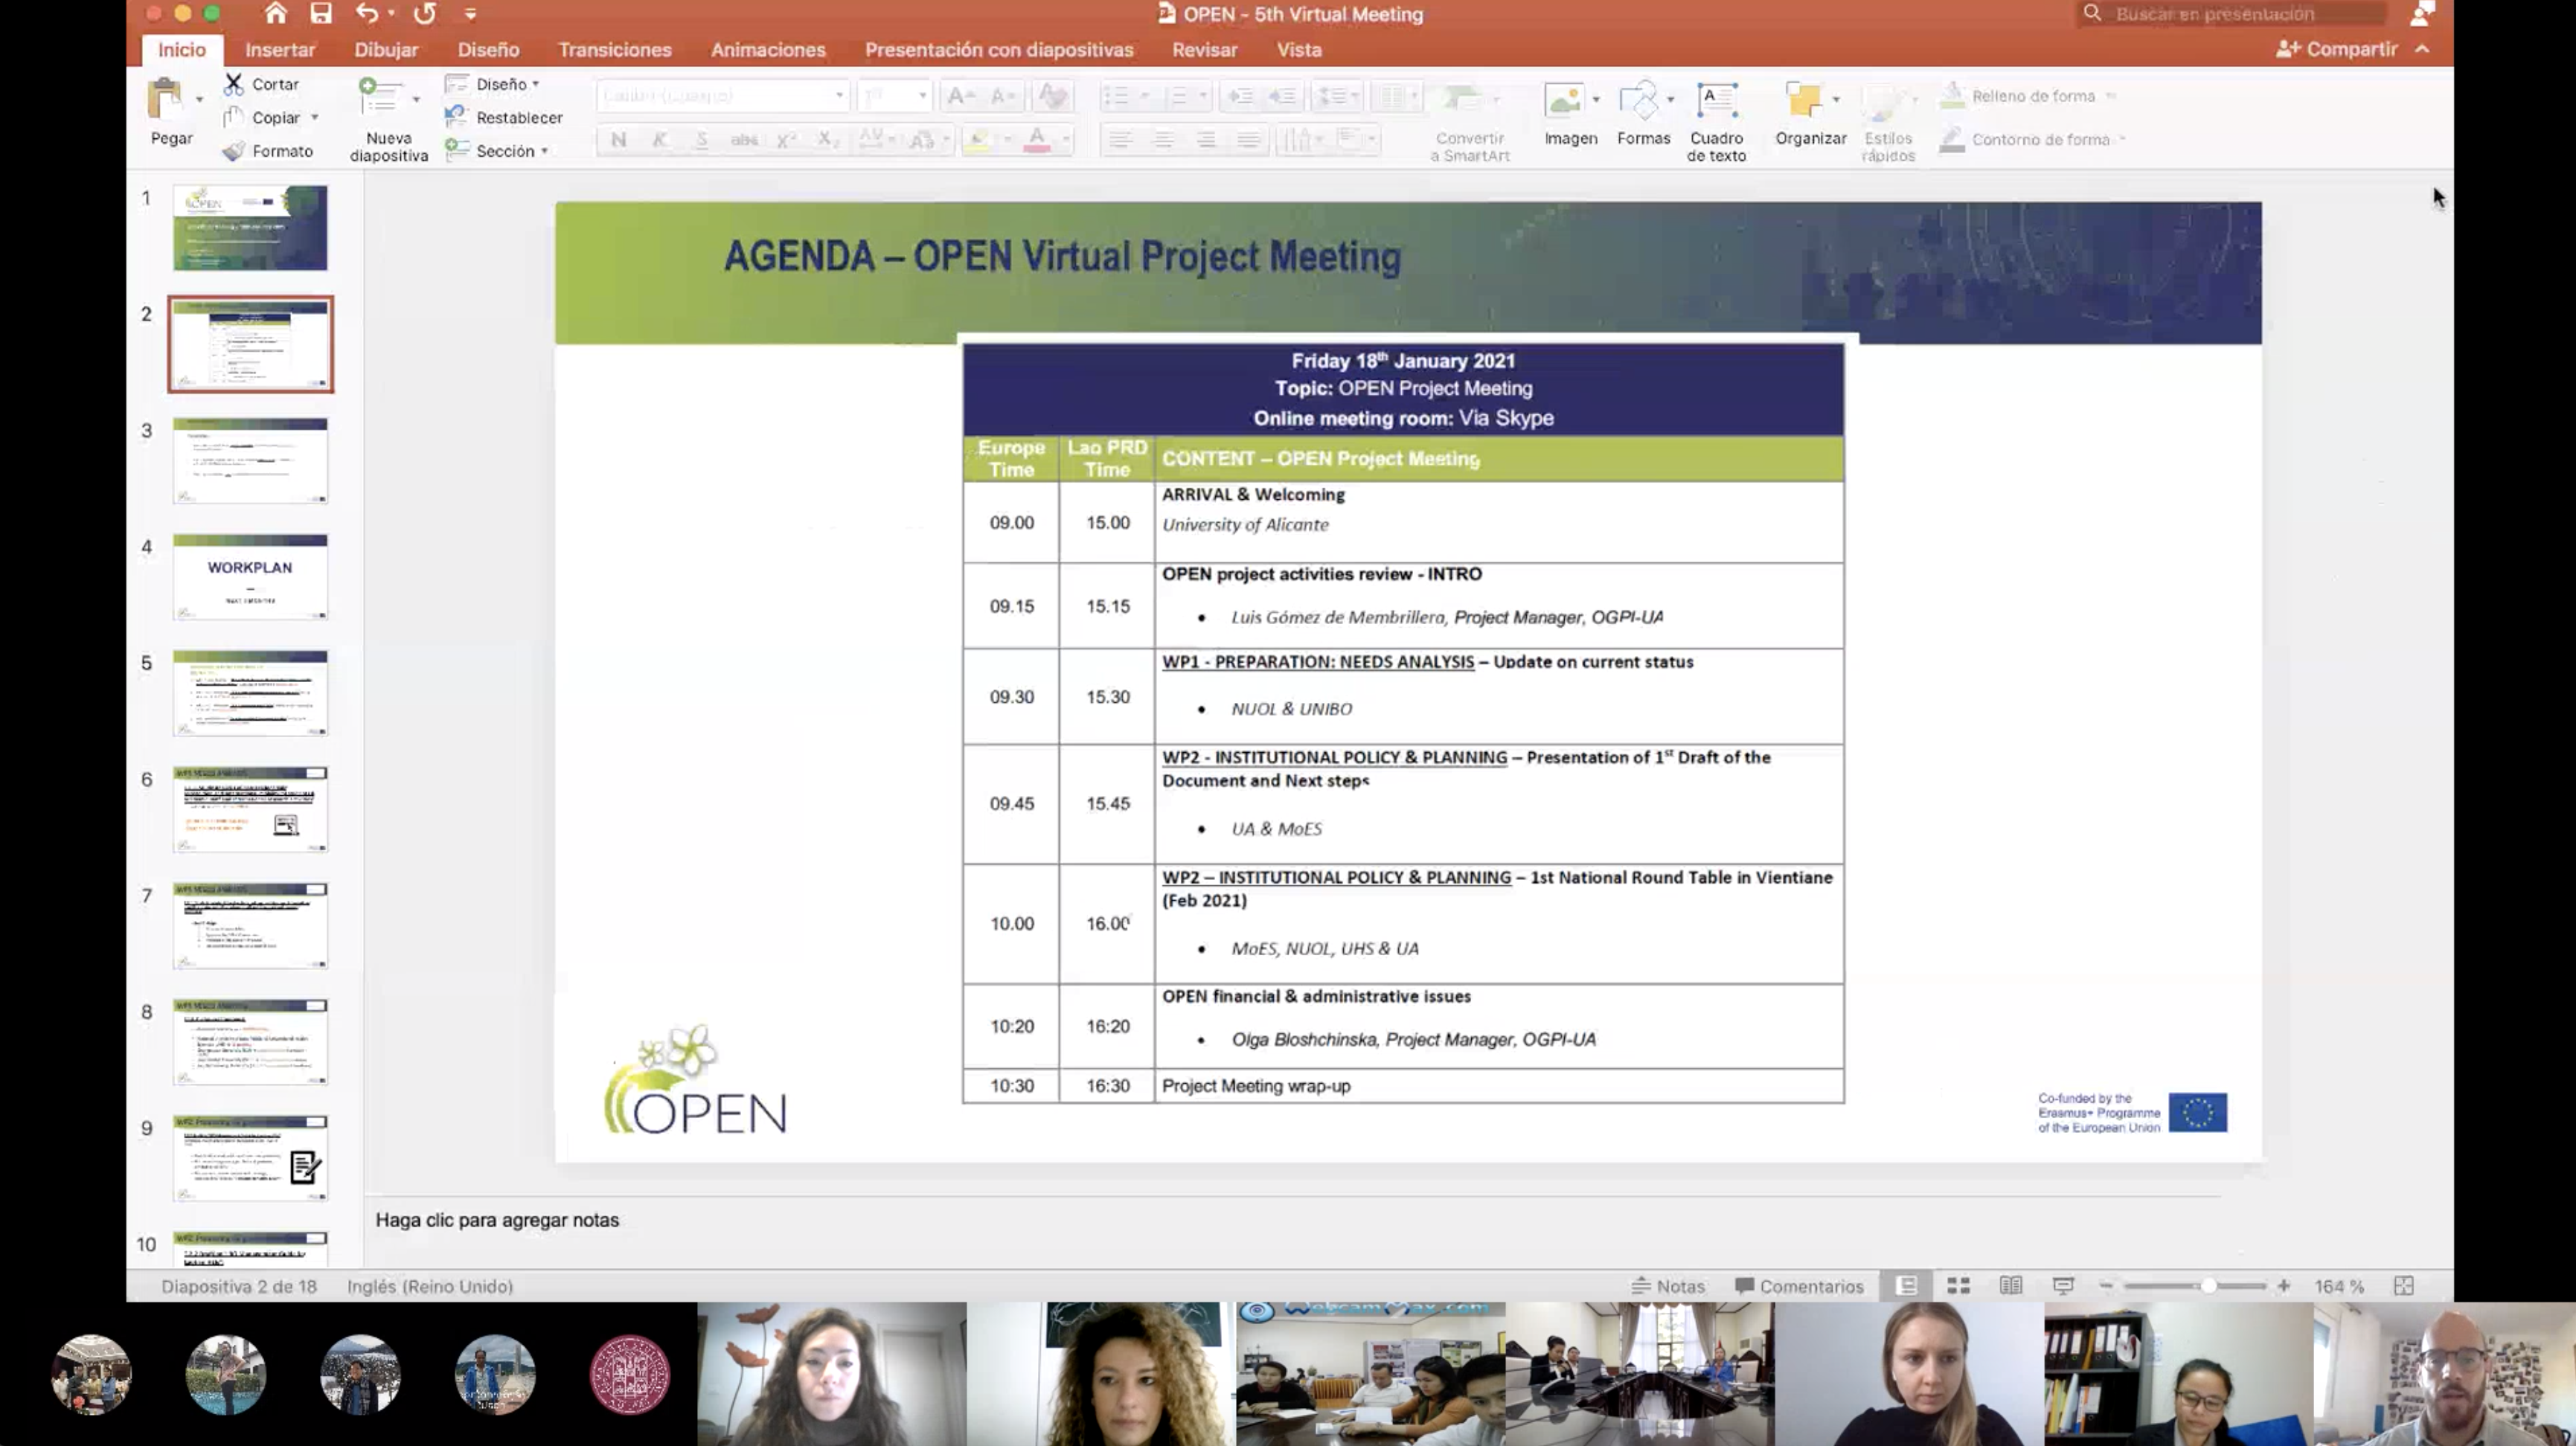
Task: Toggle the Notas pane in status bar
Action: pyautogui.click(x=1668, y=1286)
